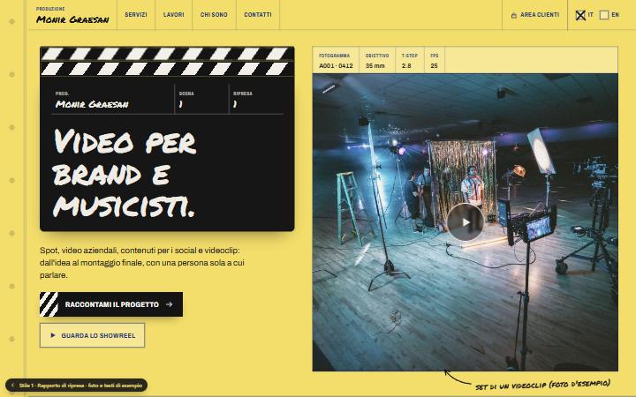The height and width of the screenshot is (397, 636).
Task: Click play triangle icon on showreel button
Action: (x=53, y=335)
